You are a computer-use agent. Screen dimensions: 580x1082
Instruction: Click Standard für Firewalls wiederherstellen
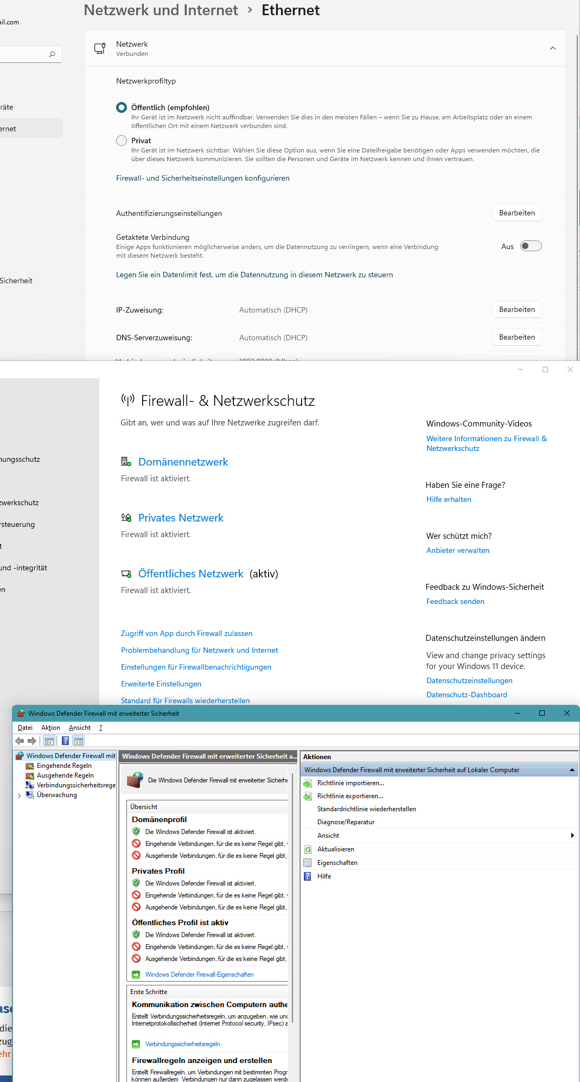pyautogui.click(x=186, y=701)
